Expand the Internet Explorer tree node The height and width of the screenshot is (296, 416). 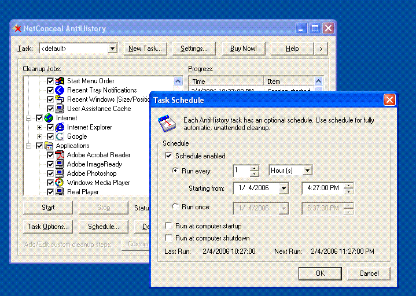click(x=39, y=127)
